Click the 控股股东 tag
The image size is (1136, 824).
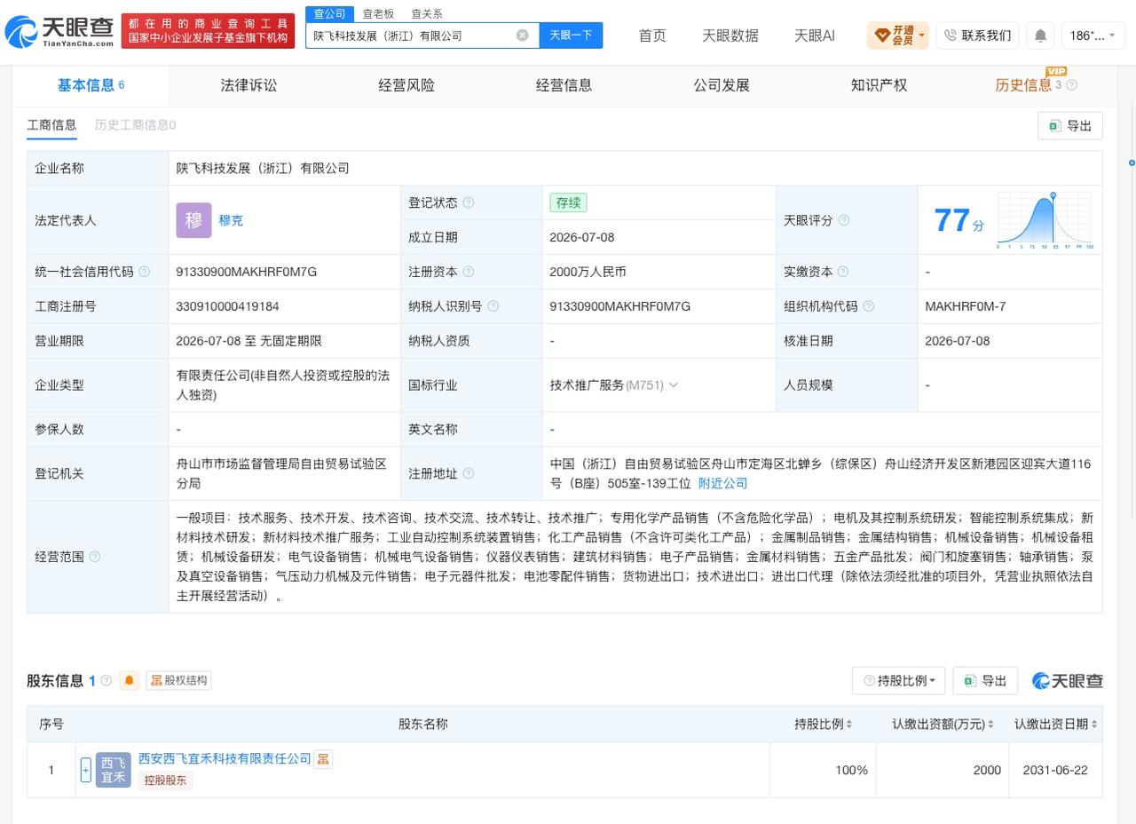[165, 780]
